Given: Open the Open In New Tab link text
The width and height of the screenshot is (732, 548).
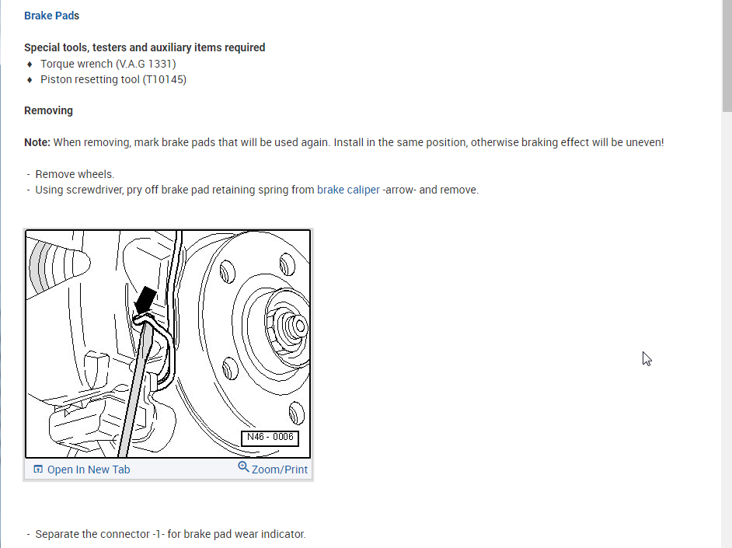Looking at the screenshot, I should 89,469.
